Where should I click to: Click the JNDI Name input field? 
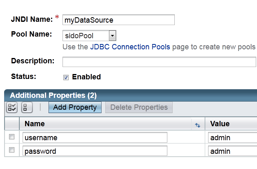click(x=118, y=20)
